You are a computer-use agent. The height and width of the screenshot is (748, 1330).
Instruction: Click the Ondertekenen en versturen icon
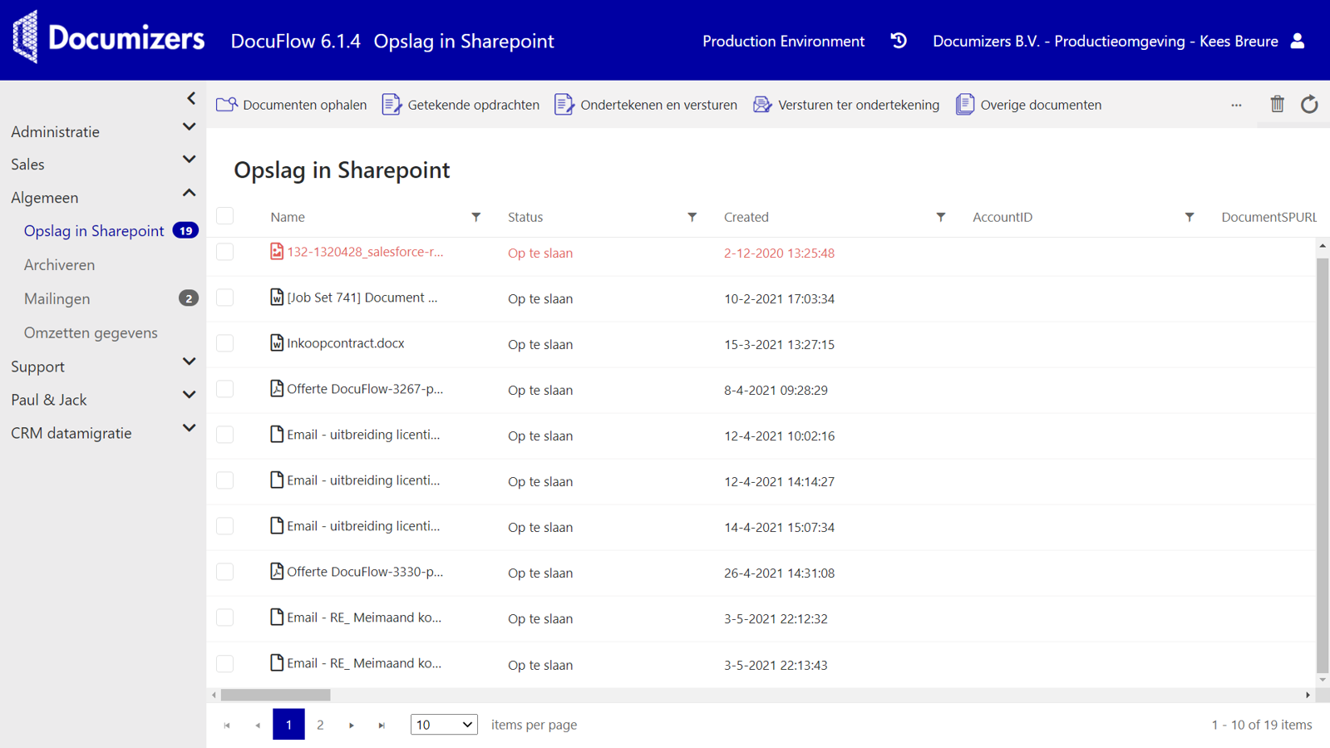(564, 104)
